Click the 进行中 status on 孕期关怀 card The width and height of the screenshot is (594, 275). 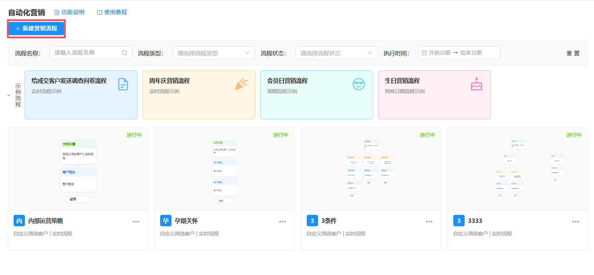pyautogui.click(x=281, y=135)
